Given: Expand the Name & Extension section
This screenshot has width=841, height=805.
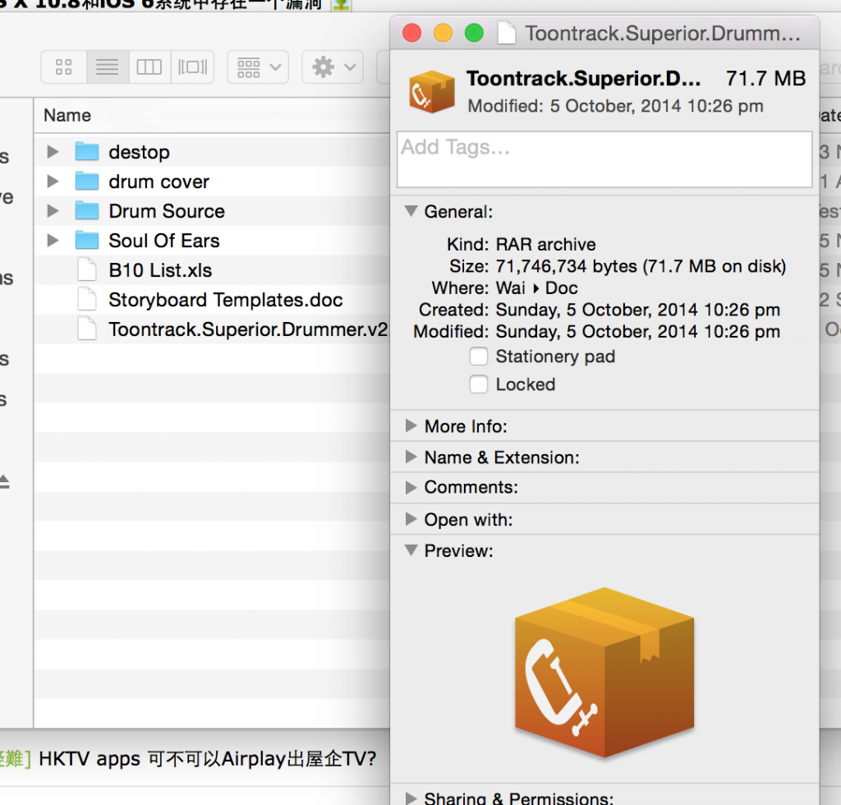Looking at the screenshot, I should coord(411,457).
